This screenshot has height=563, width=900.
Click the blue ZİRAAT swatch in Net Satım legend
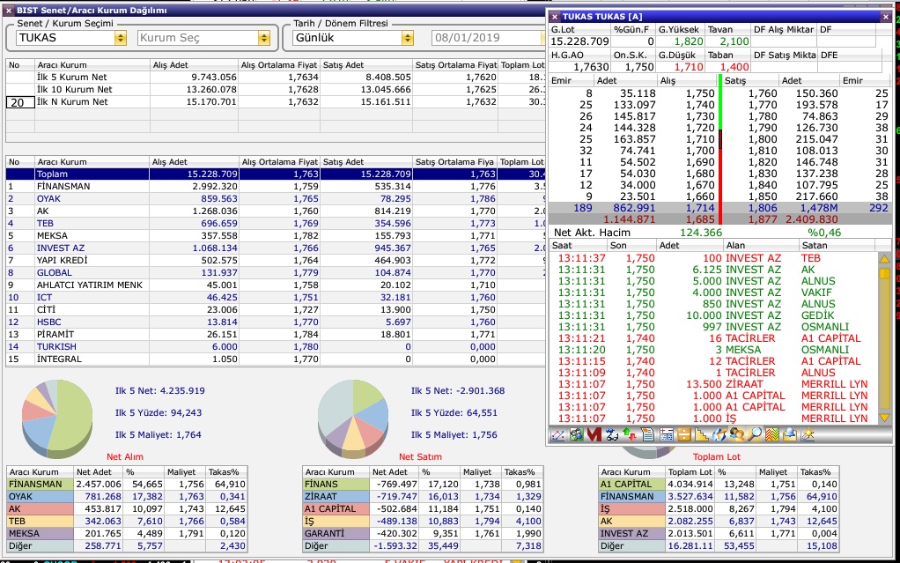pyautogui.click(x=336, y=496)
